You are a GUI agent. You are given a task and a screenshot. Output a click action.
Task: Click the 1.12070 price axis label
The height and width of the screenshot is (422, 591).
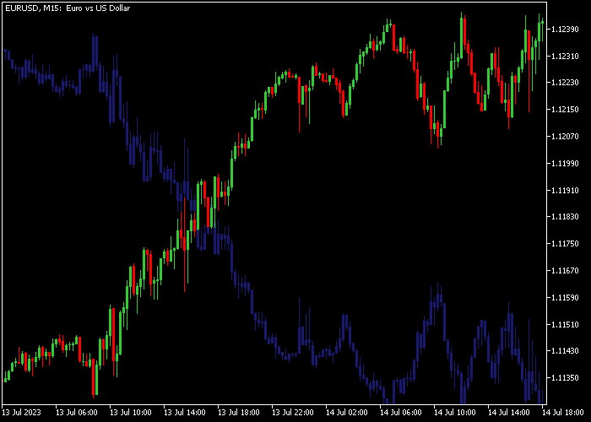(565, 137)
